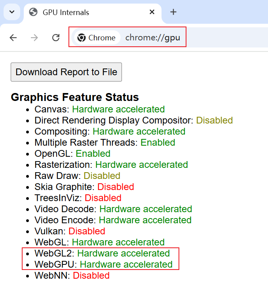Click the globe favicon on the tab
Viewport: 268px width, 285px height.
point(33,12)
